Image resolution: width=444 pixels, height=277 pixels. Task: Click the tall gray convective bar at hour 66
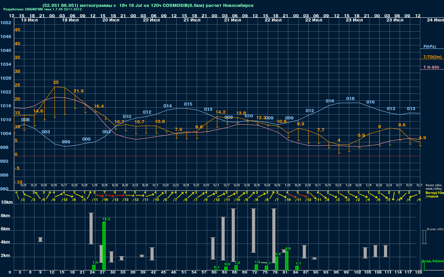tap(233, 235)
